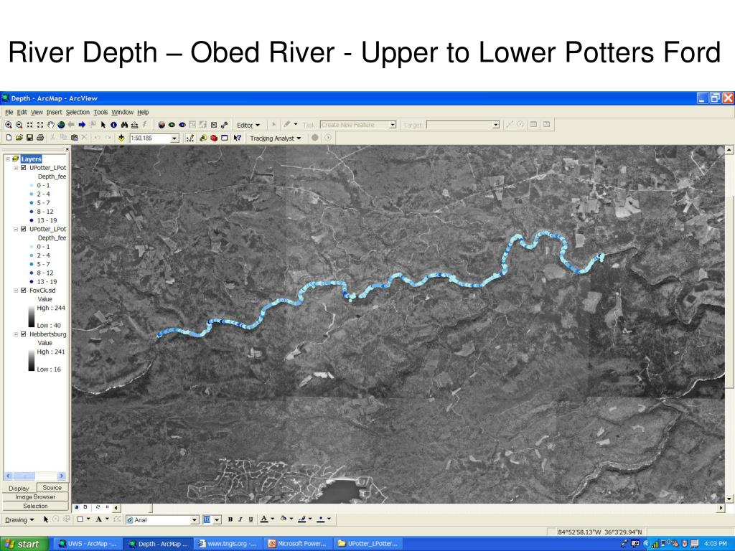Viewport: 735px width, 551px height.
Task: Select the Zoom Out tool
Action: coord(19,125)
